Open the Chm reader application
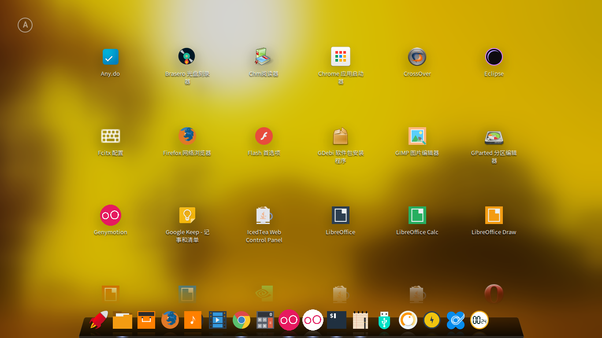 click(264, 57)
